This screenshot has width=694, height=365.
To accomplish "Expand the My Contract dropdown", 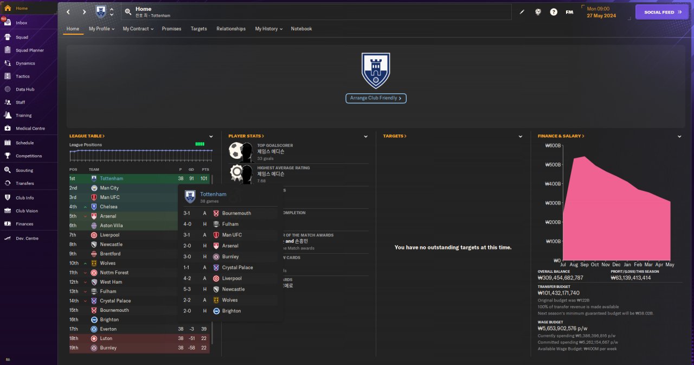I will (138, 29).
